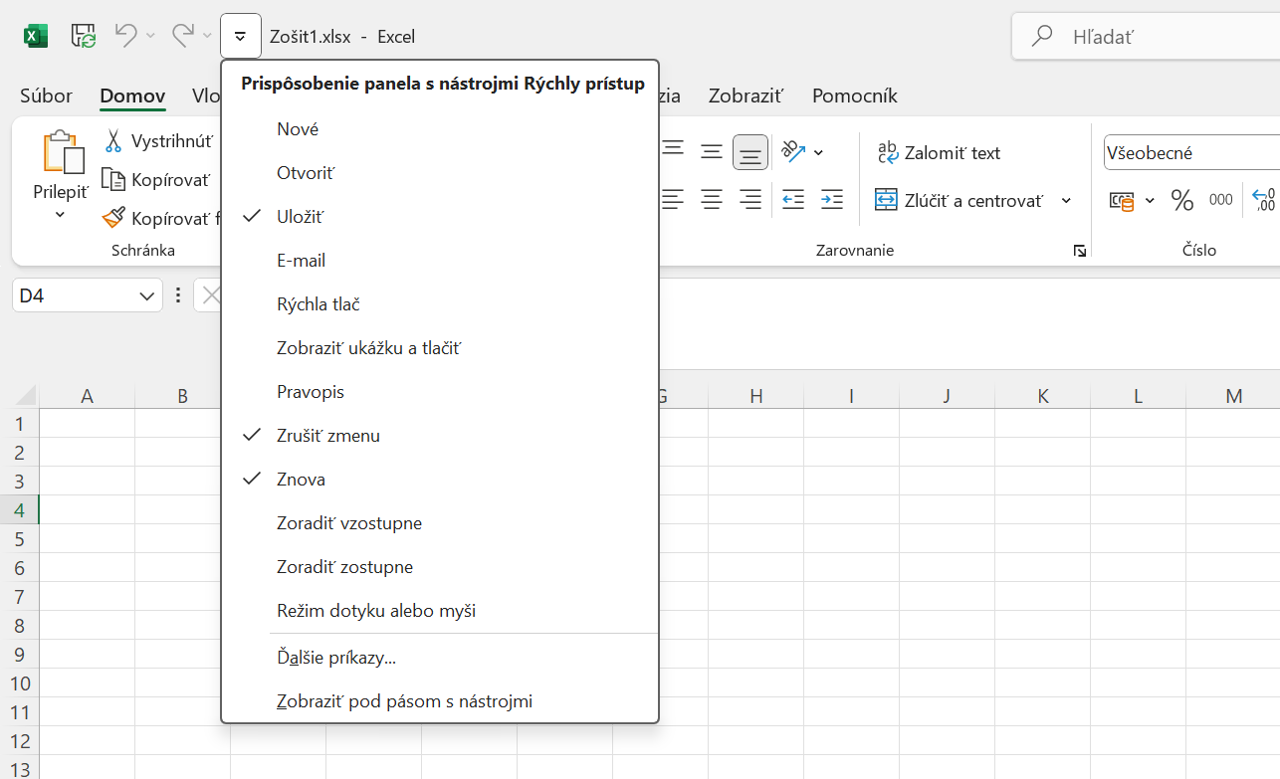The width and height of the screenshot is (1280, 779).
Task: Decrease the indent
Action: 793,199
